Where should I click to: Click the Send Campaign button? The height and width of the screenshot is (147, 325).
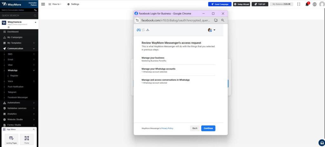pos(220,4)
